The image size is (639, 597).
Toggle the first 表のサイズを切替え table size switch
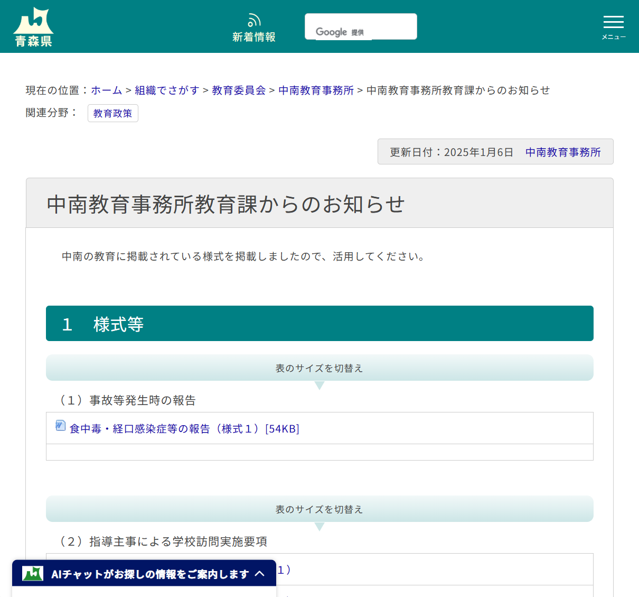(x=319, y=368)
